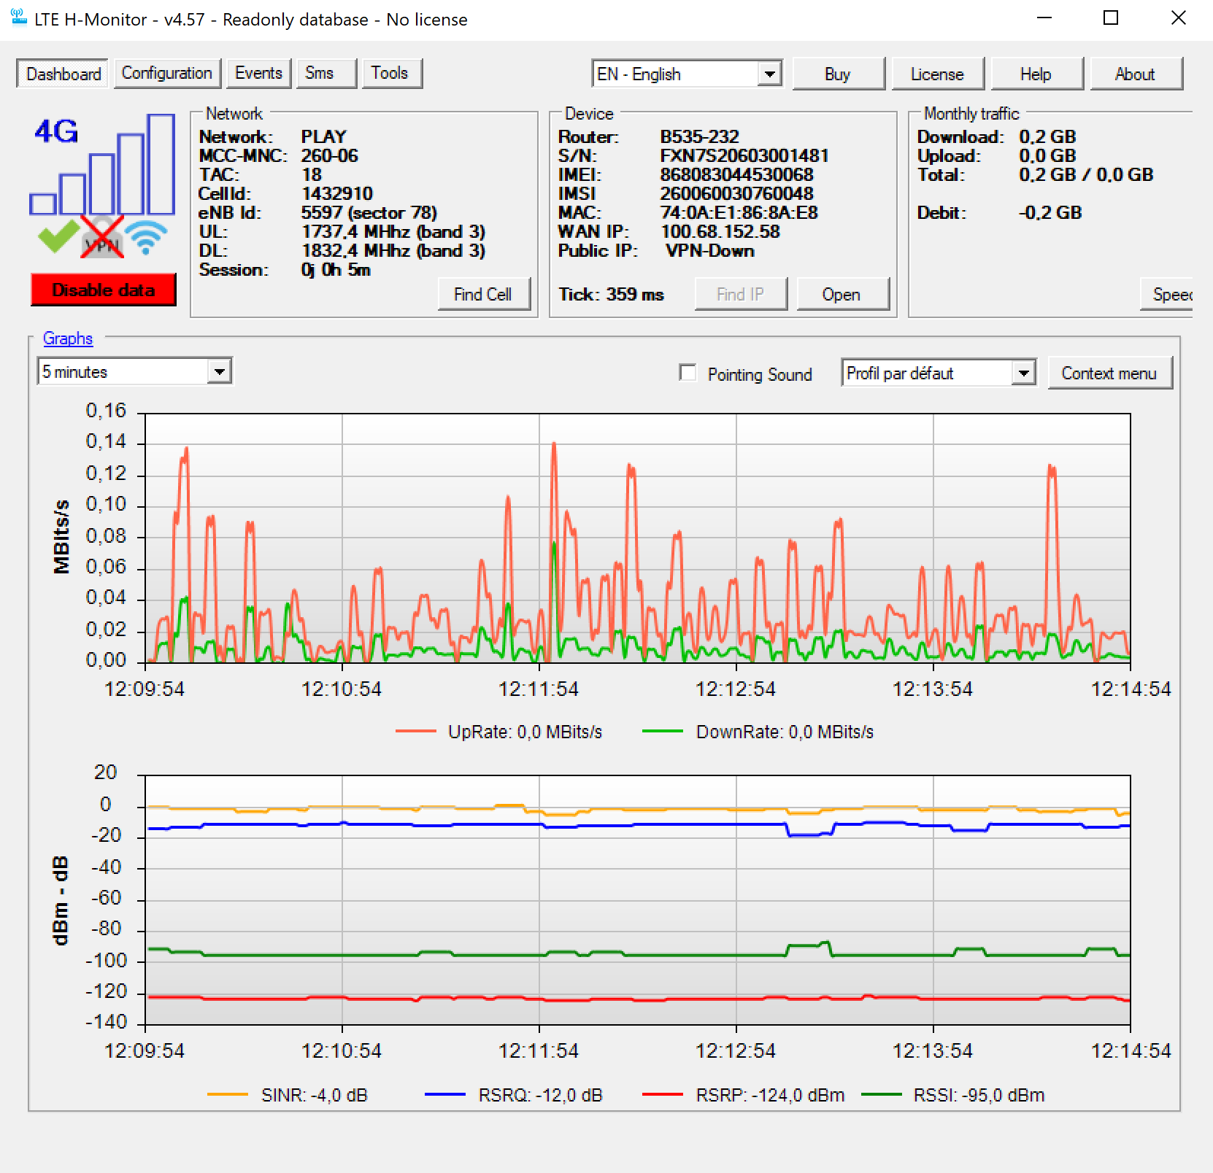Click the UL frequency 1737,4 MHhz (band 3)
Viewport: 1213px width, 1173px height.
(x=393, y=232)
